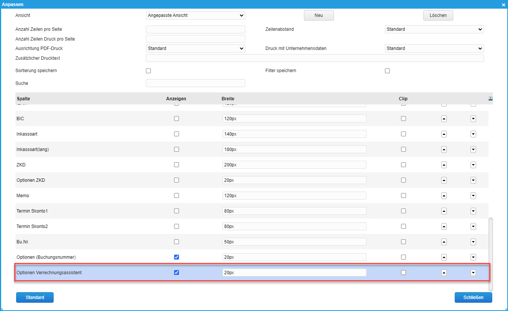Click the Suche input field
The height and width of the screenshot is (311, 508).
(195, 83)
